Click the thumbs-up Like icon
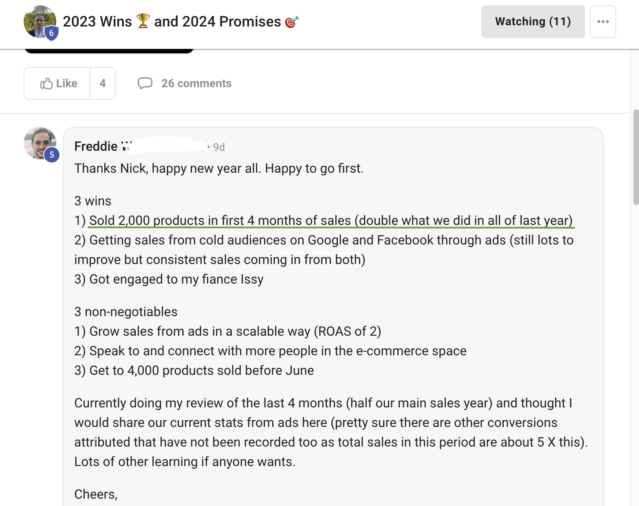This screenshot has height=506, width=639. (46, 84)
